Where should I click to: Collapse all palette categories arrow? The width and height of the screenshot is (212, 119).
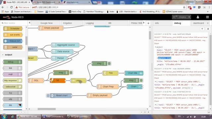[x=21, y=112]
